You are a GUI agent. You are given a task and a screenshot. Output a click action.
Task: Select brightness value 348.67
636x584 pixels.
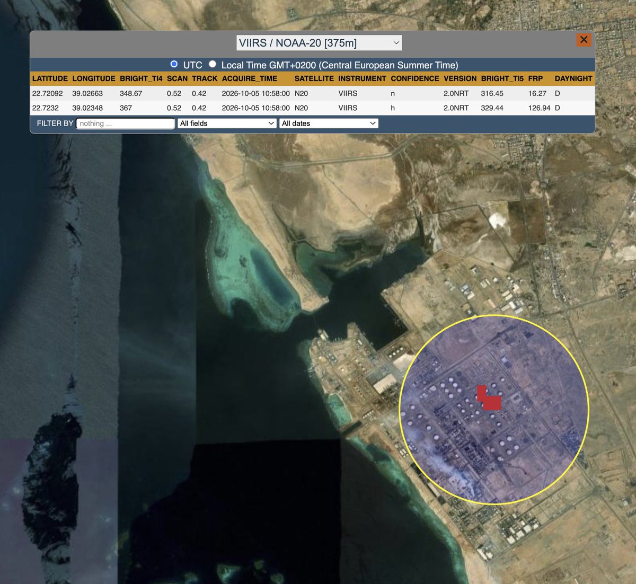[x=131, y=93]
